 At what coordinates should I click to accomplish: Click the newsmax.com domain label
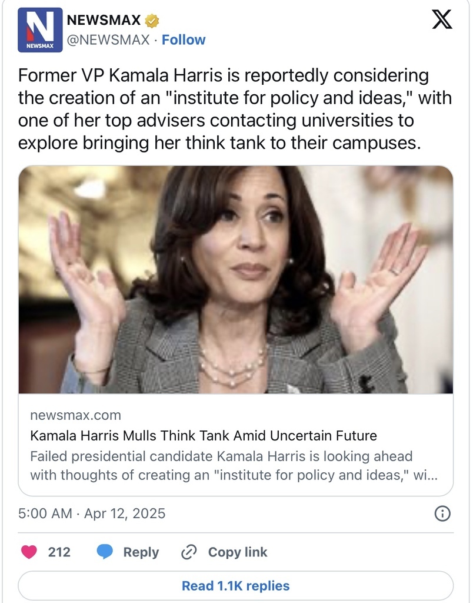(x=75, y=415)
